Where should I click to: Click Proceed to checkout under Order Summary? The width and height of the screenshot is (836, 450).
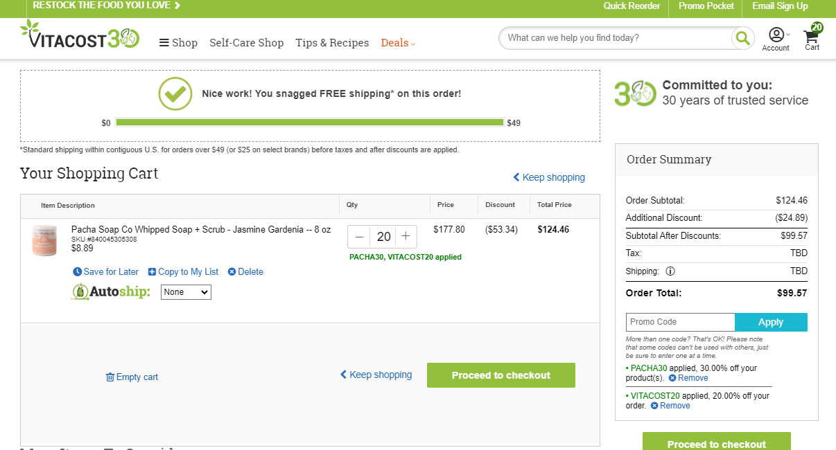pyautogui.click(x=717, y=441)
